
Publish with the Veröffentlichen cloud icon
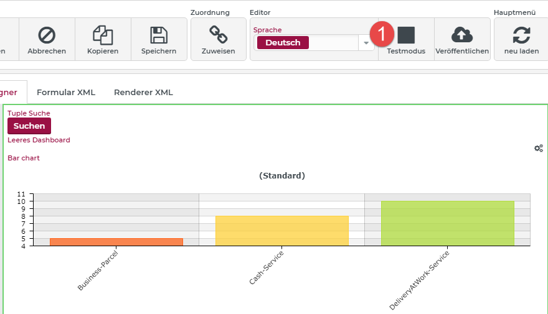tap(462, 35)
